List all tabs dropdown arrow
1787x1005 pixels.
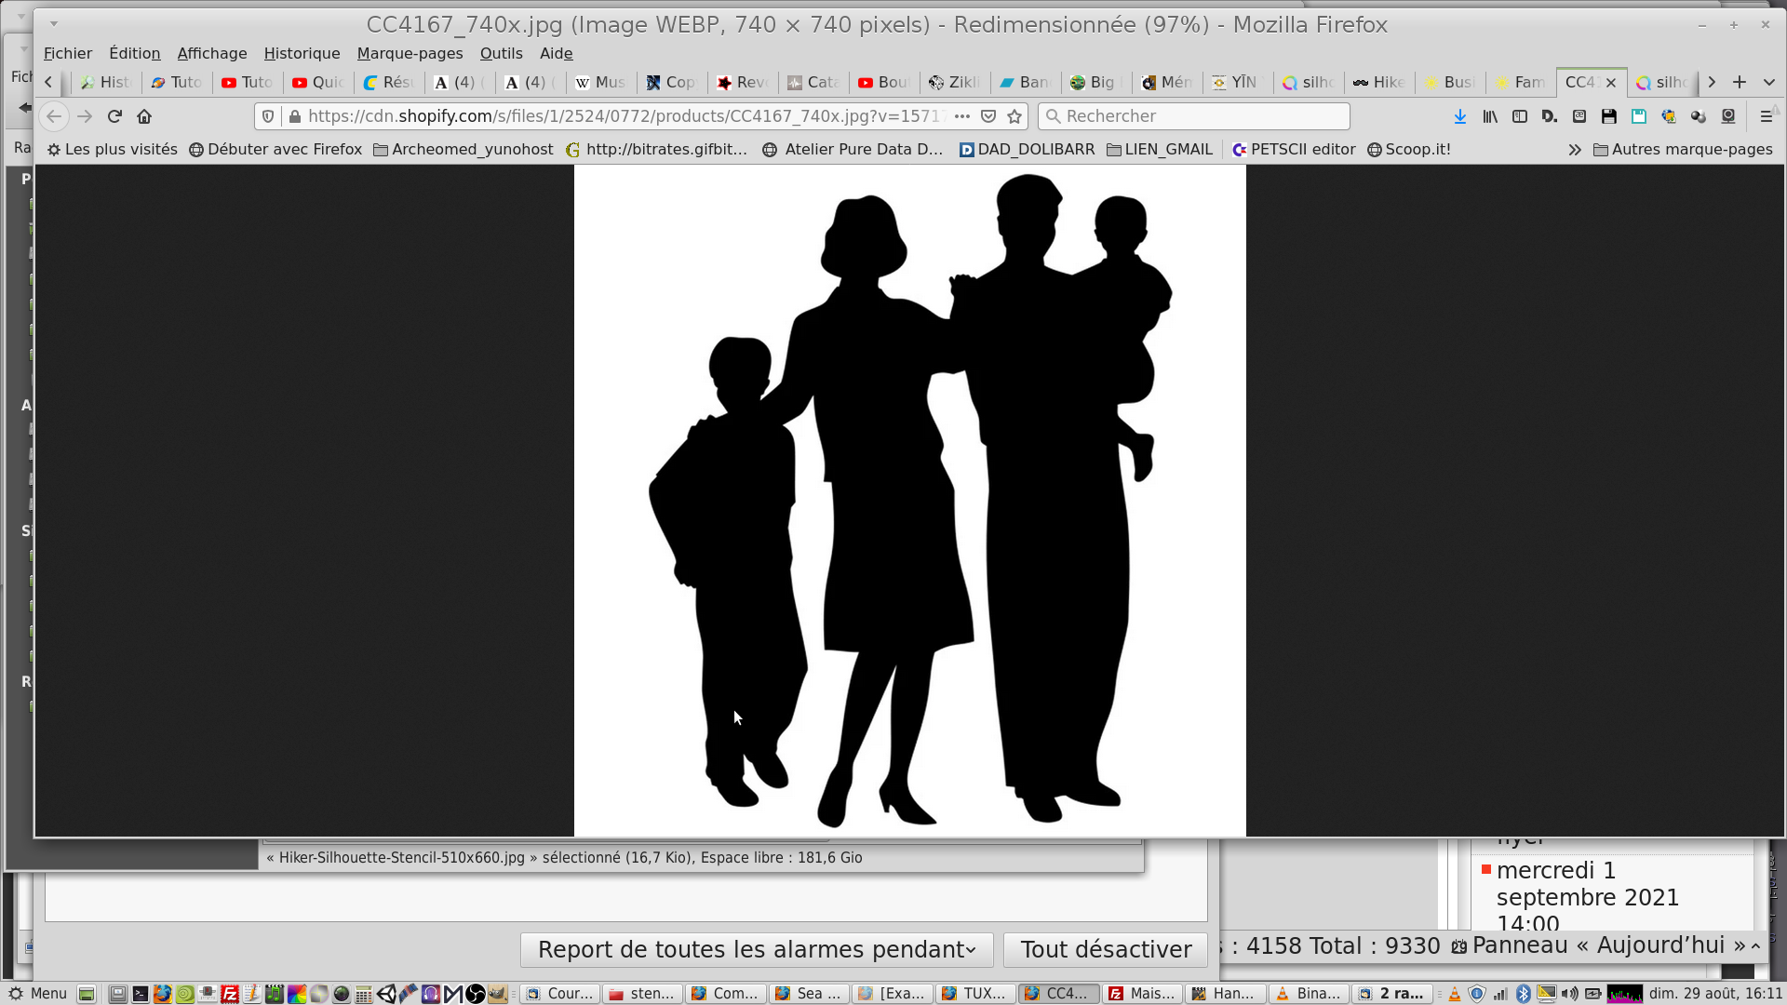click(x=1768, y=82)
